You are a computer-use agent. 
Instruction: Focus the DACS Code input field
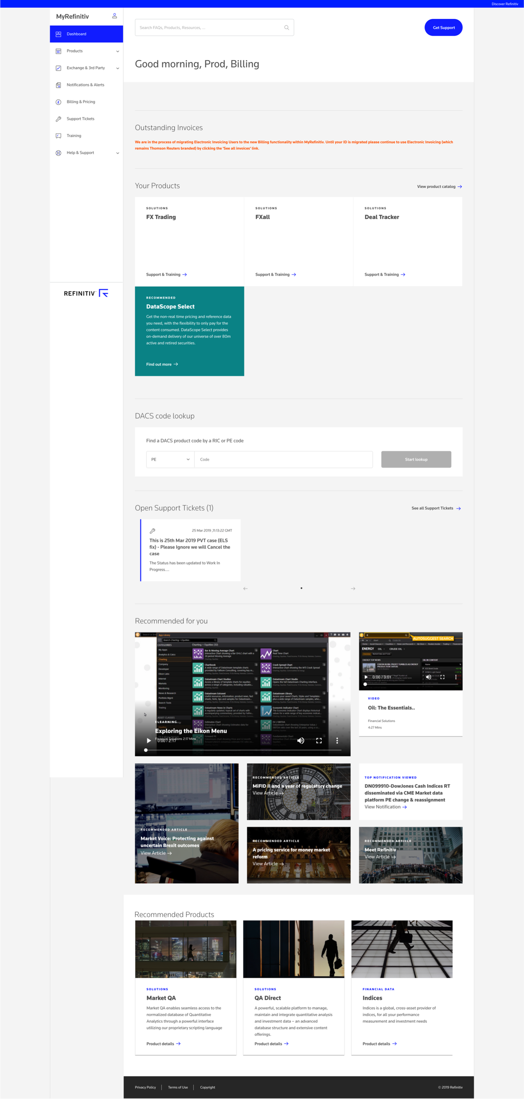pos(284,460)
